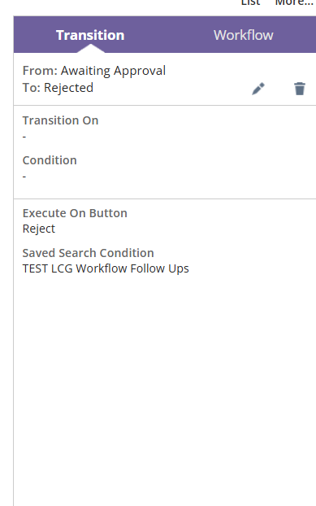This screenshot has width=316, height=506.
Task: Select the Condition field label
Action: pos(50,160)
